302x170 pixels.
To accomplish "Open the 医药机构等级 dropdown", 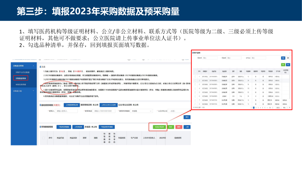I will tap(141, 111).
